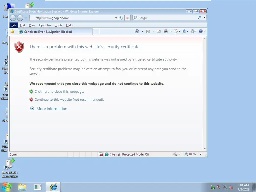This screenshot has width=256, height=192.
Task: Run search with the magnifier Search button
Action: (x=199, y=18)
